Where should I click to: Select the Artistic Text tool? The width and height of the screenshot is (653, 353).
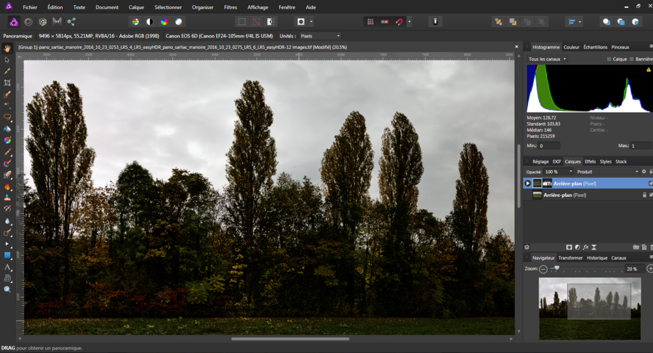point(7,267)
